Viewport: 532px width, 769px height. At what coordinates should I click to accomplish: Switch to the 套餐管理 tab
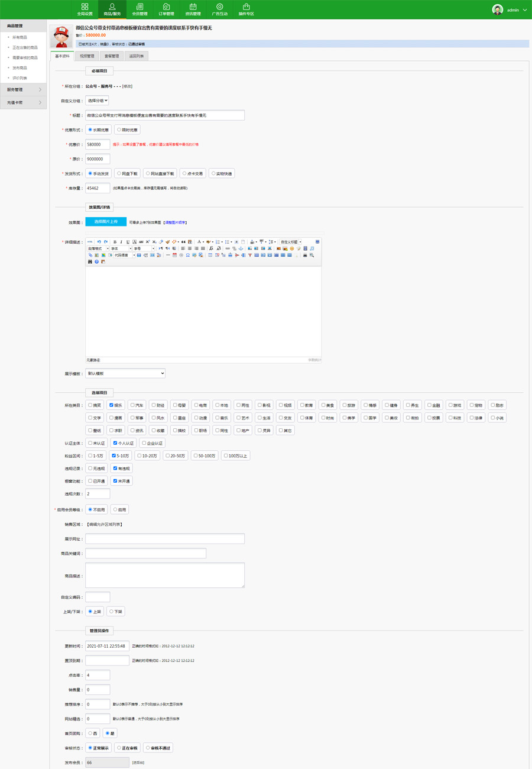112,56
